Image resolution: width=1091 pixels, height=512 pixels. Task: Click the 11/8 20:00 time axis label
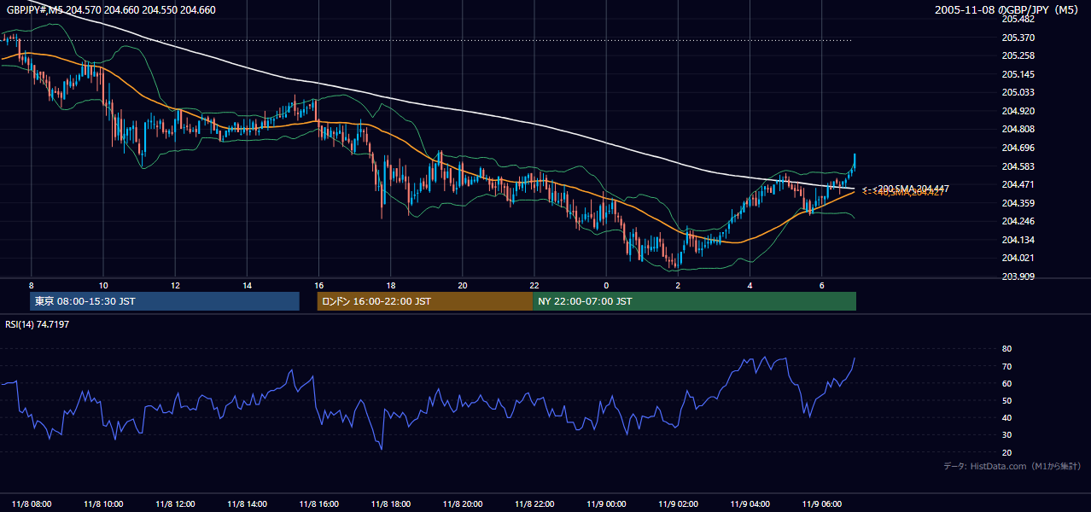[462, 503]
